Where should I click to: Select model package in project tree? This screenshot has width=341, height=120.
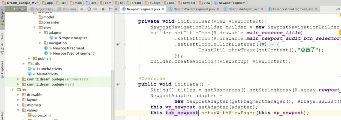pos(48,17)
